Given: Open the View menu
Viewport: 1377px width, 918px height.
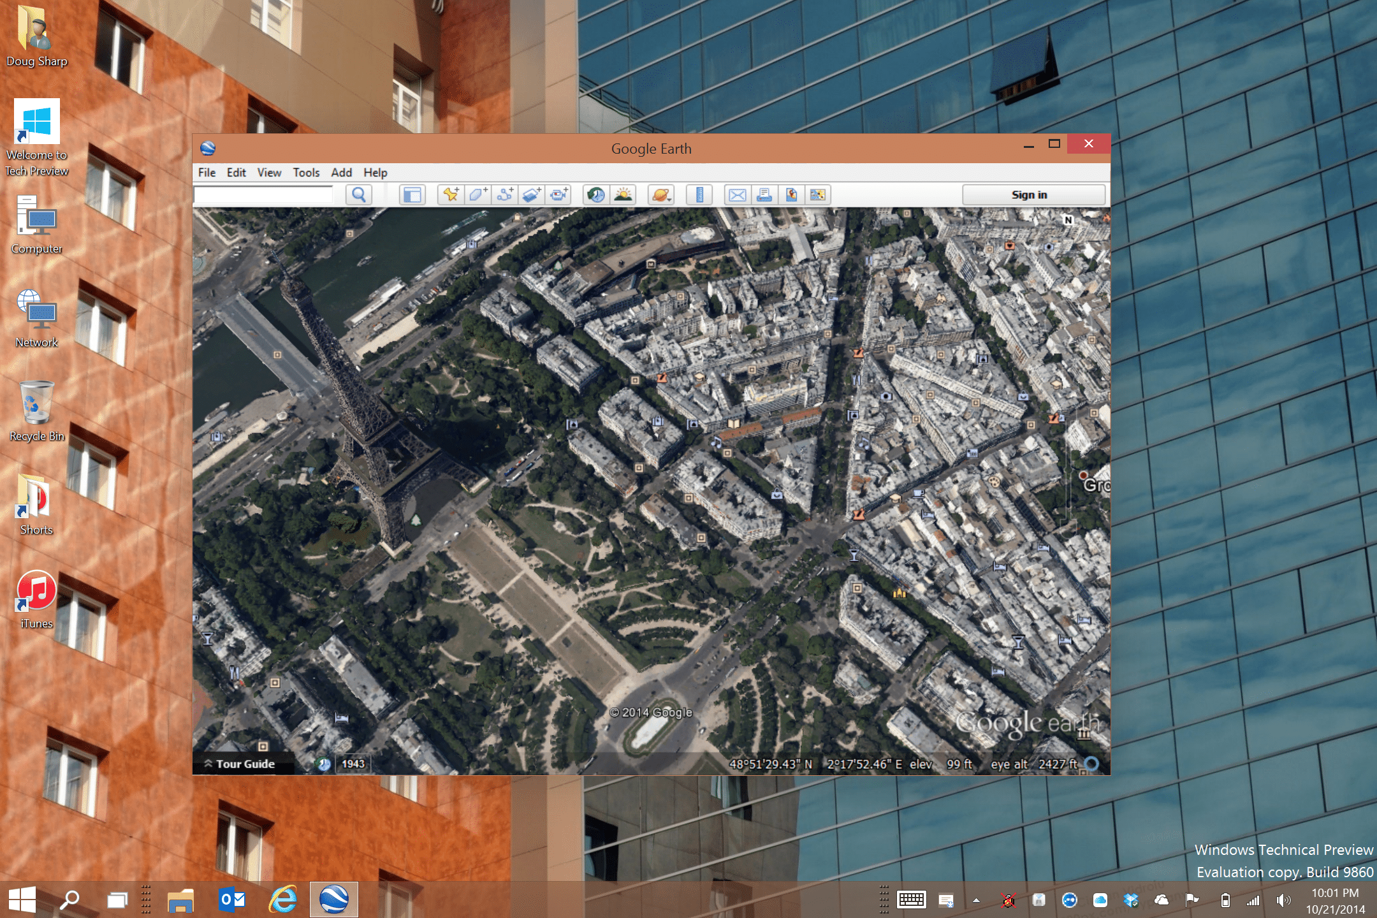Looking at the screenshot, I should [269, 173].
